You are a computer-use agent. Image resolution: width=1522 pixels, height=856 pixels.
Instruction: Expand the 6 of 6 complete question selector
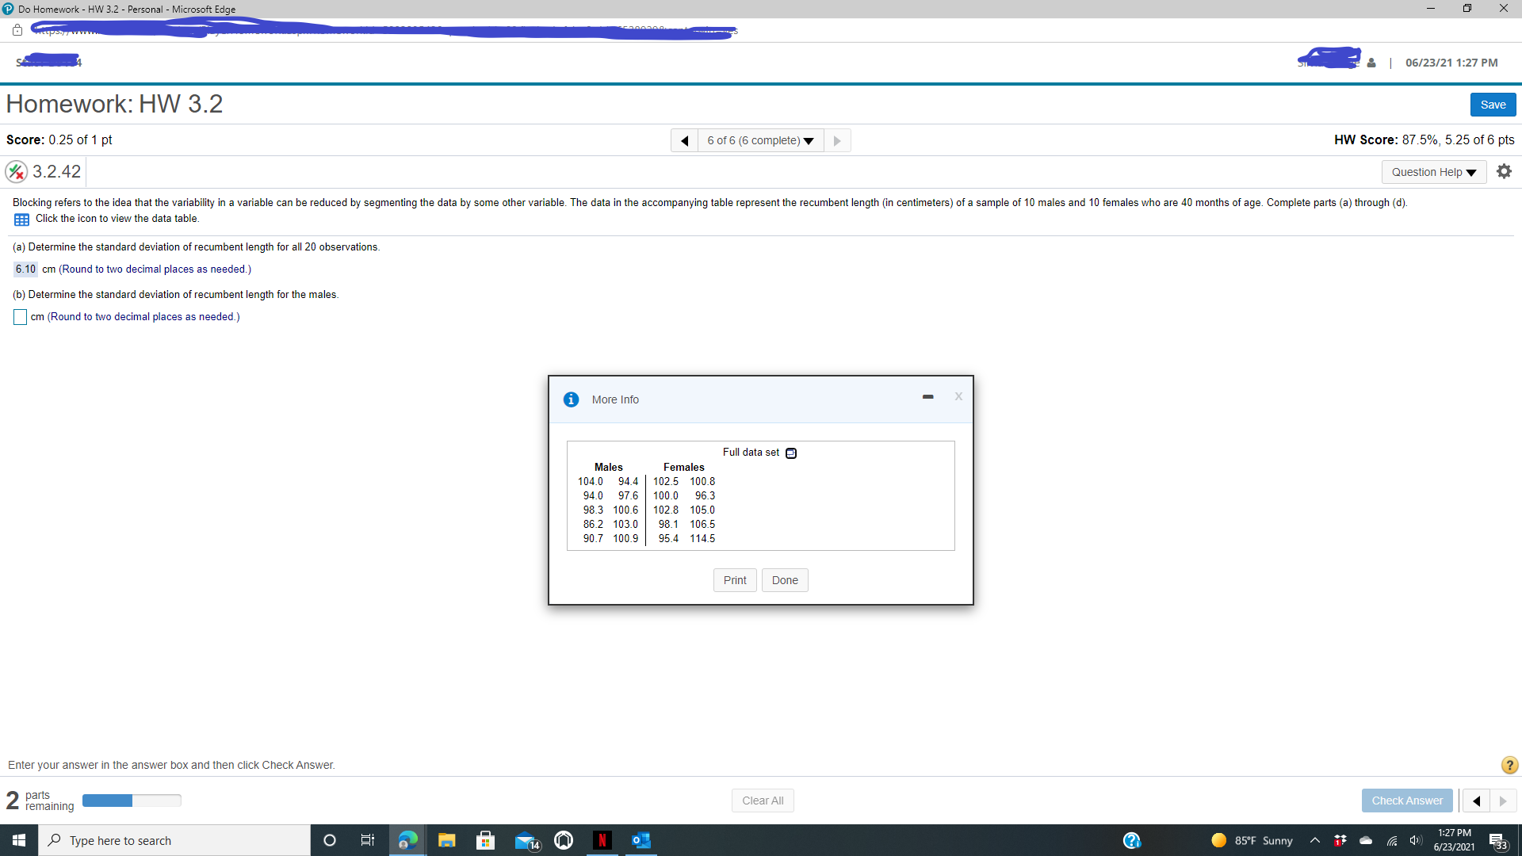(x=761, y=140)
